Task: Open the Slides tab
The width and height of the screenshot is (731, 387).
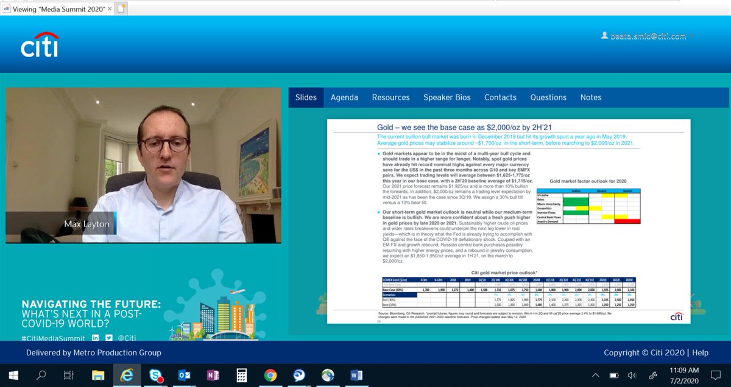Action: coord(306,97)
